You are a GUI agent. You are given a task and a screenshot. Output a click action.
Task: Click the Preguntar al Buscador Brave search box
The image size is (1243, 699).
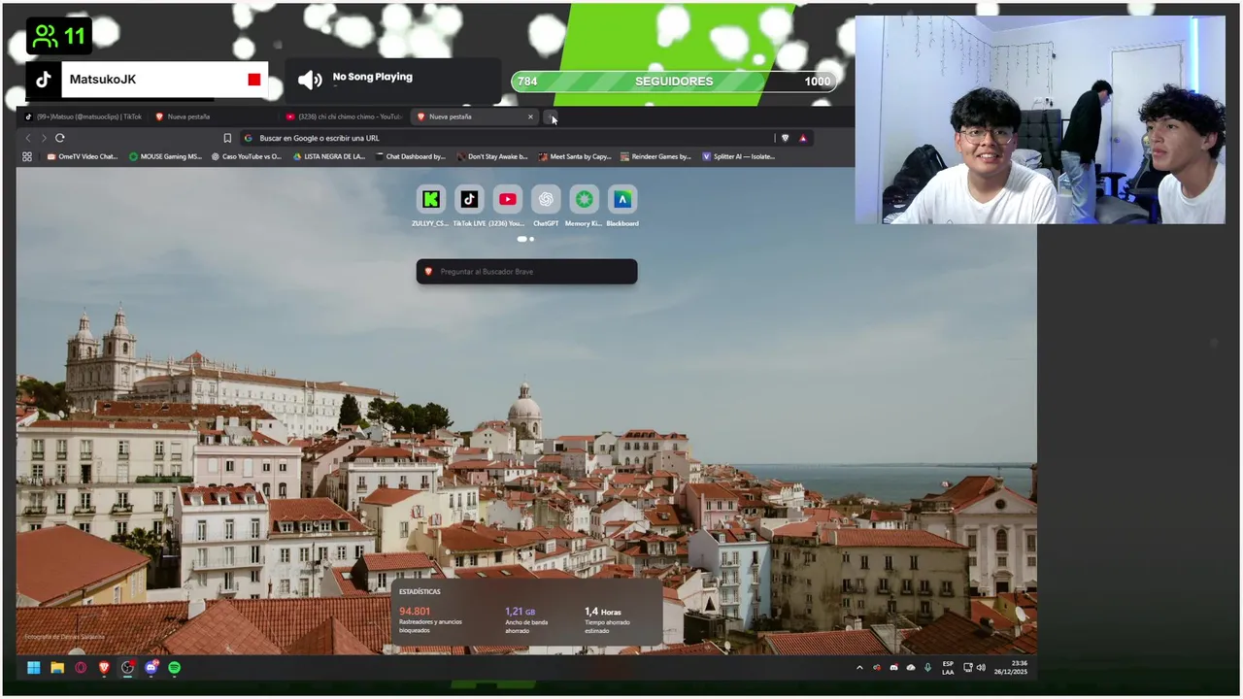coord(526,272)
